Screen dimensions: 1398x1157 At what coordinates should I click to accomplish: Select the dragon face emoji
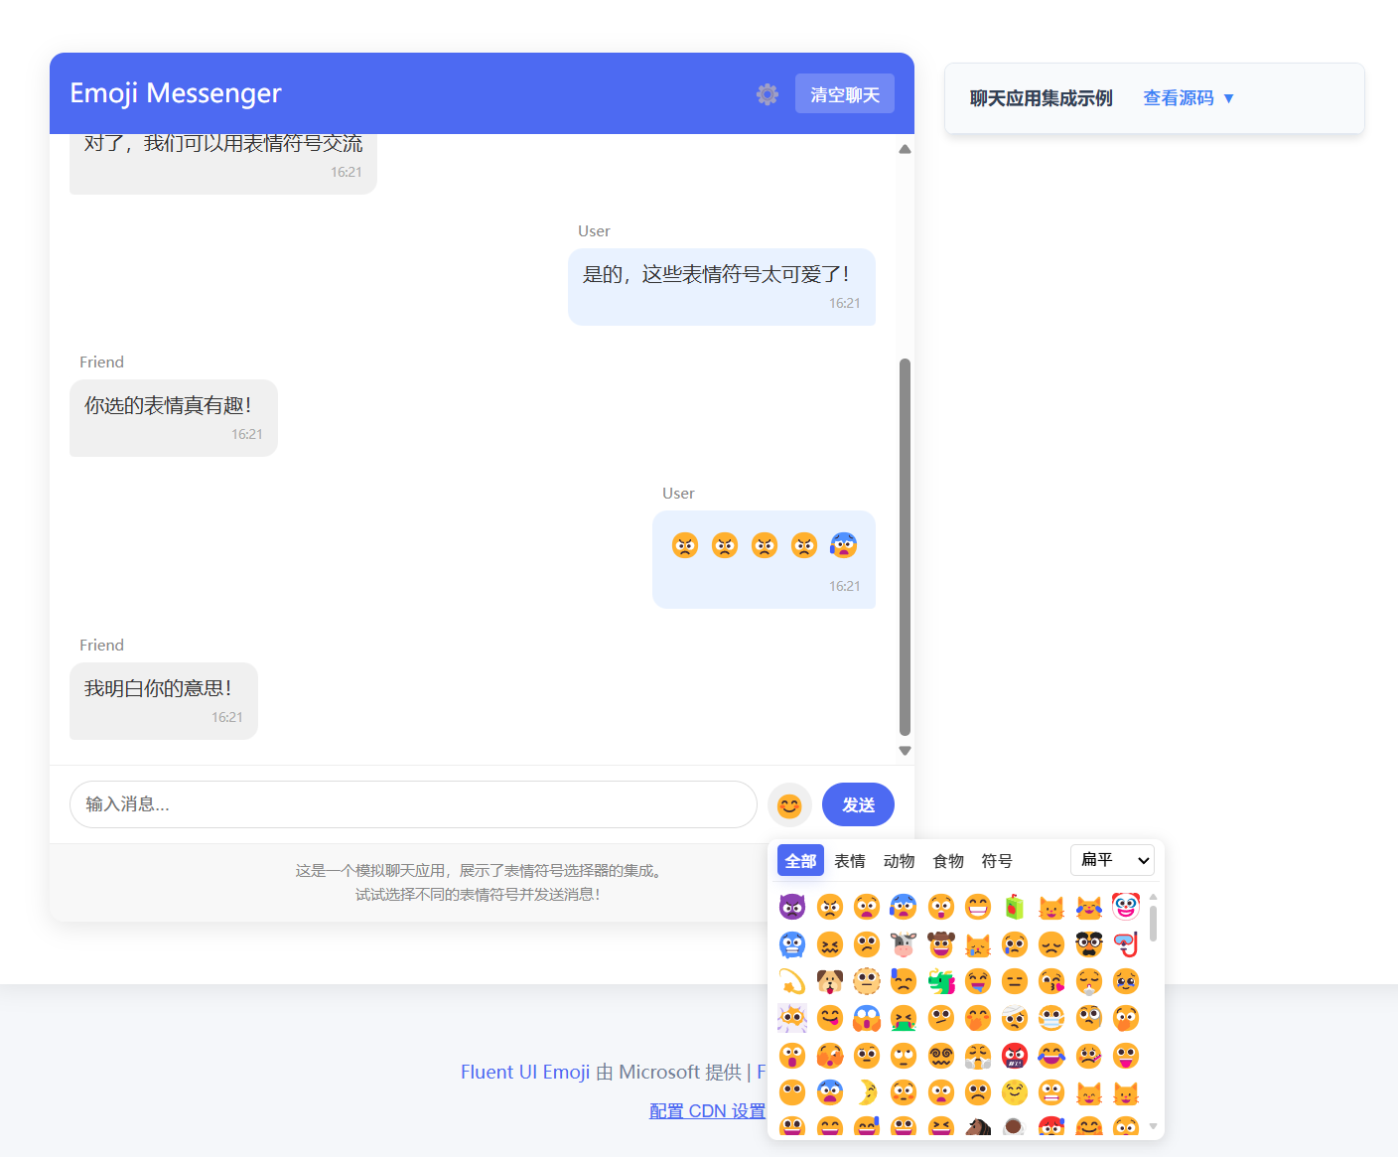pyautogui.click(x=941, y=981)
